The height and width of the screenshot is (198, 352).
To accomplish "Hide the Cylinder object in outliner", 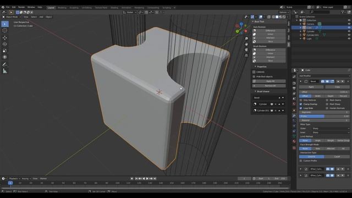I will click(x=349, y=31).
